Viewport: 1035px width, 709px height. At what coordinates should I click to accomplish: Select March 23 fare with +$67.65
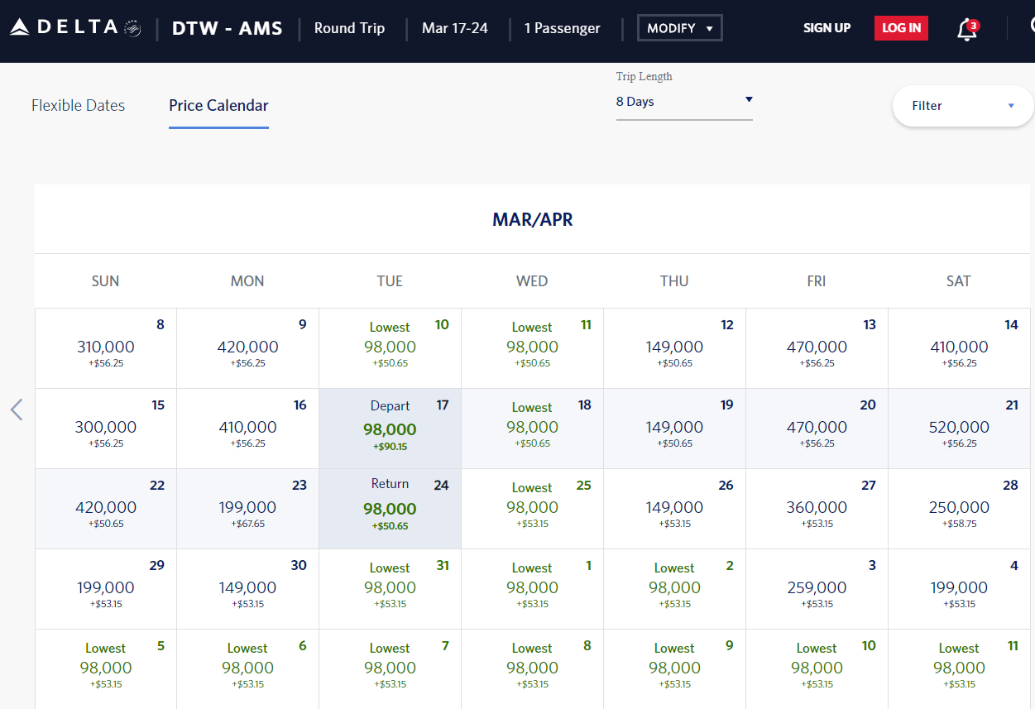(x=247, y=508)
